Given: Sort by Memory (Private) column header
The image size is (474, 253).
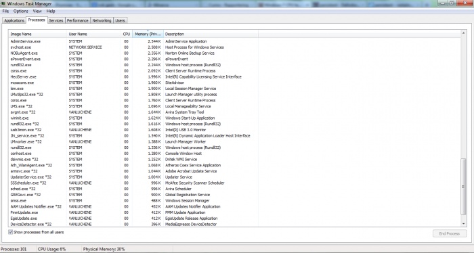Looking at the screenshot, I should point(148,34).
